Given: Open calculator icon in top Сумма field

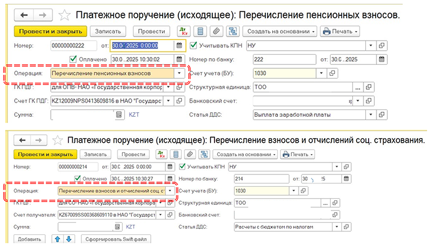Looking at the screenshot, I should 119,115.
